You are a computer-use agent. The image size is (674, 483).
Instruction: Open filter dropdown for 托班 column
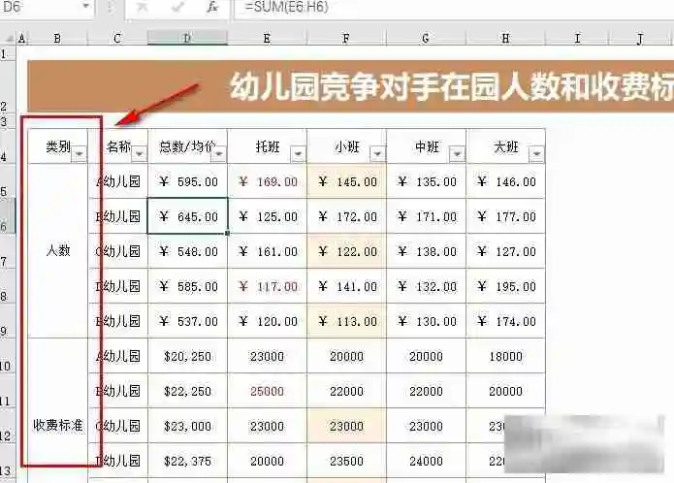pos(299,154)
